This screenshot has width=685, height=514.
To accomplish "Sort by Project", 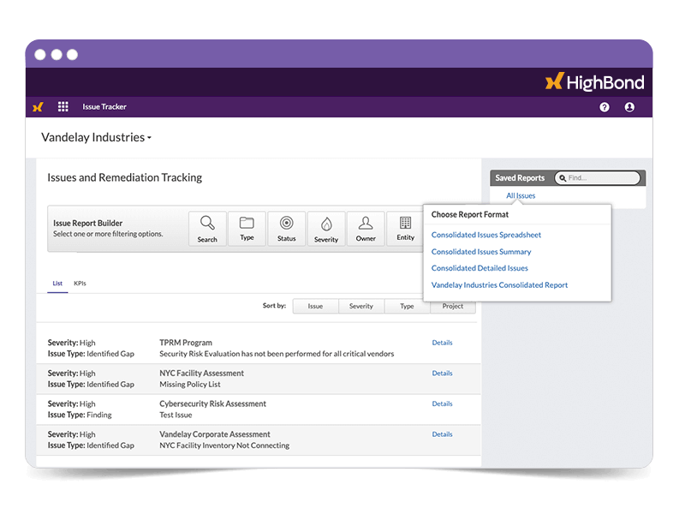I will (453, 307).
